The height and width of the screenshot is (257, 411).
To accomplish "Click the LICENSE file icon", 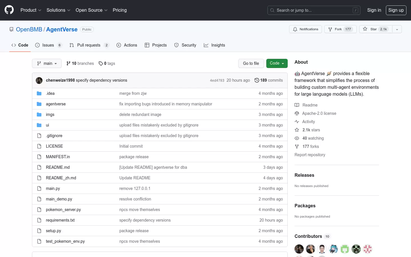I will click(39, 146).
